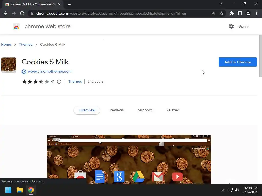Switch to the Support tab
This screenshot has height=196, width=262.
pyautogui.click(x=145, y=110)
